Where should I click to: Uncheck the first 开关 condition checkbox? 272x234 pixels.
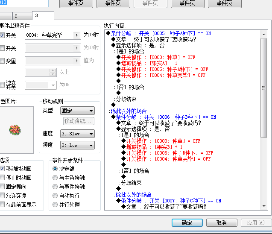2,35
